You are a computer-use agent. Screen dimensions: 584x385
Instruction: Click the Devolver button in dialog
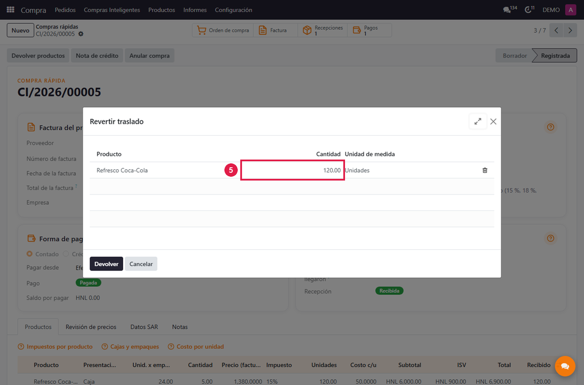point(106,264)
